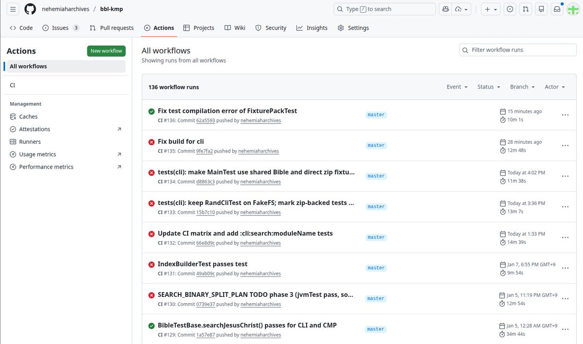Screen dimensions: 583x344
Task: Open the Actor filter dropdown
Action: [555, 87]
